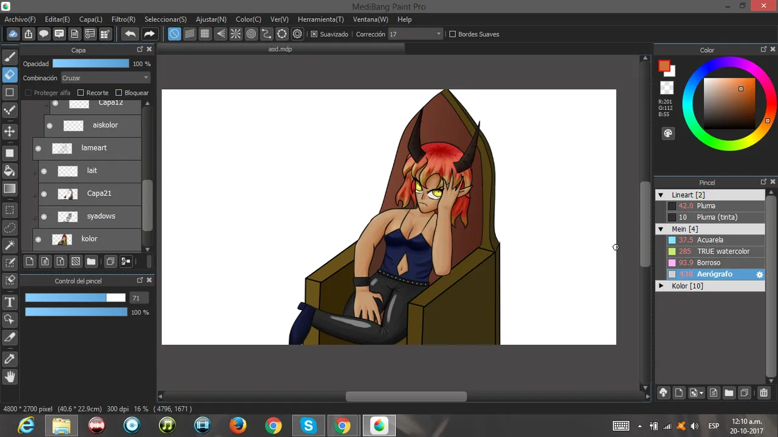Open the Ventana menu
Image resolution: width=778 pixels, height=437 pixels.
pyautogui.click(x=370, y=19)
